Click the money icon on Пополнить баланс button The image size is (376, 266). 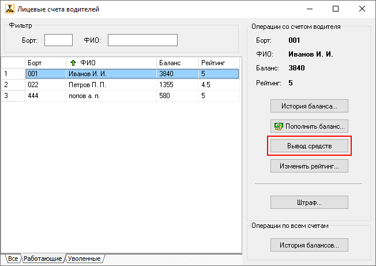point(279,126)
